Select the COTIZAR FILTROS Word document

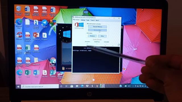pos(27,11)
